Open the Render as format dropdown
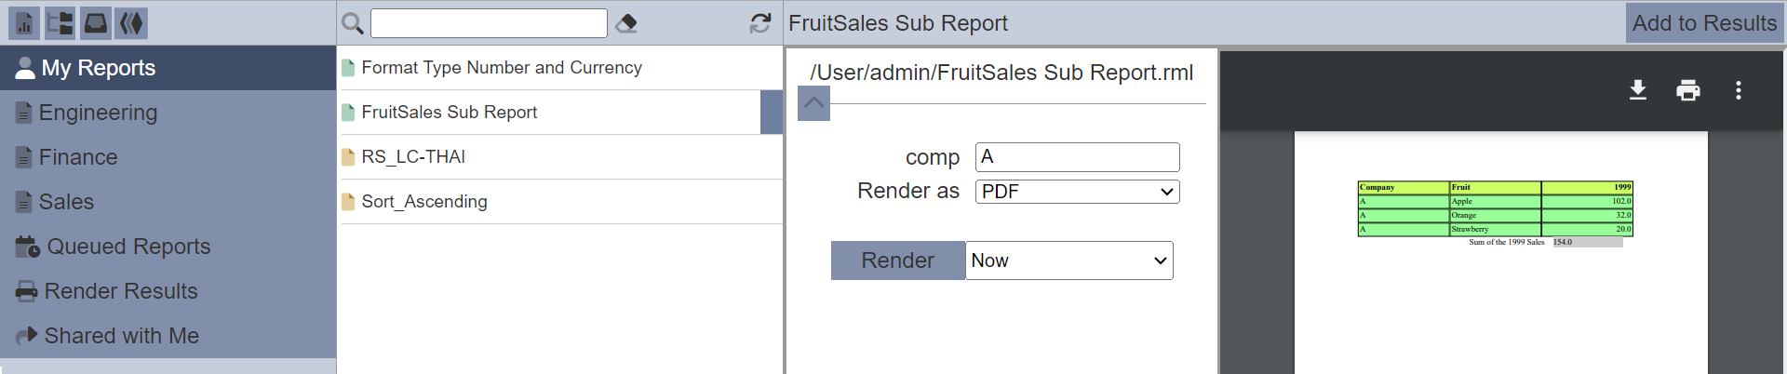 [x=1078, y=192]
